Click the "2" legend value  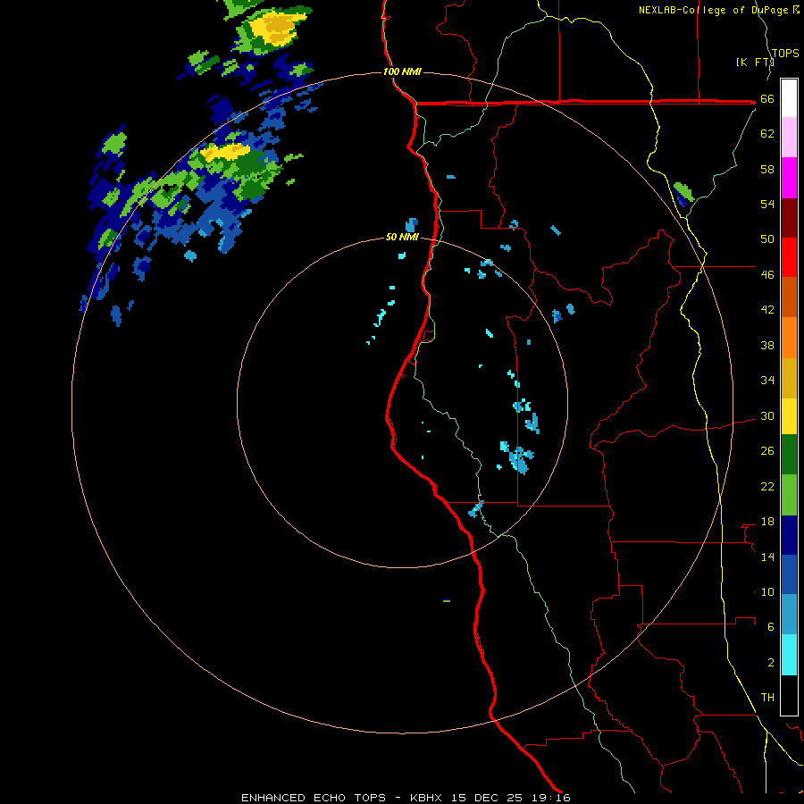coord(771,663)
